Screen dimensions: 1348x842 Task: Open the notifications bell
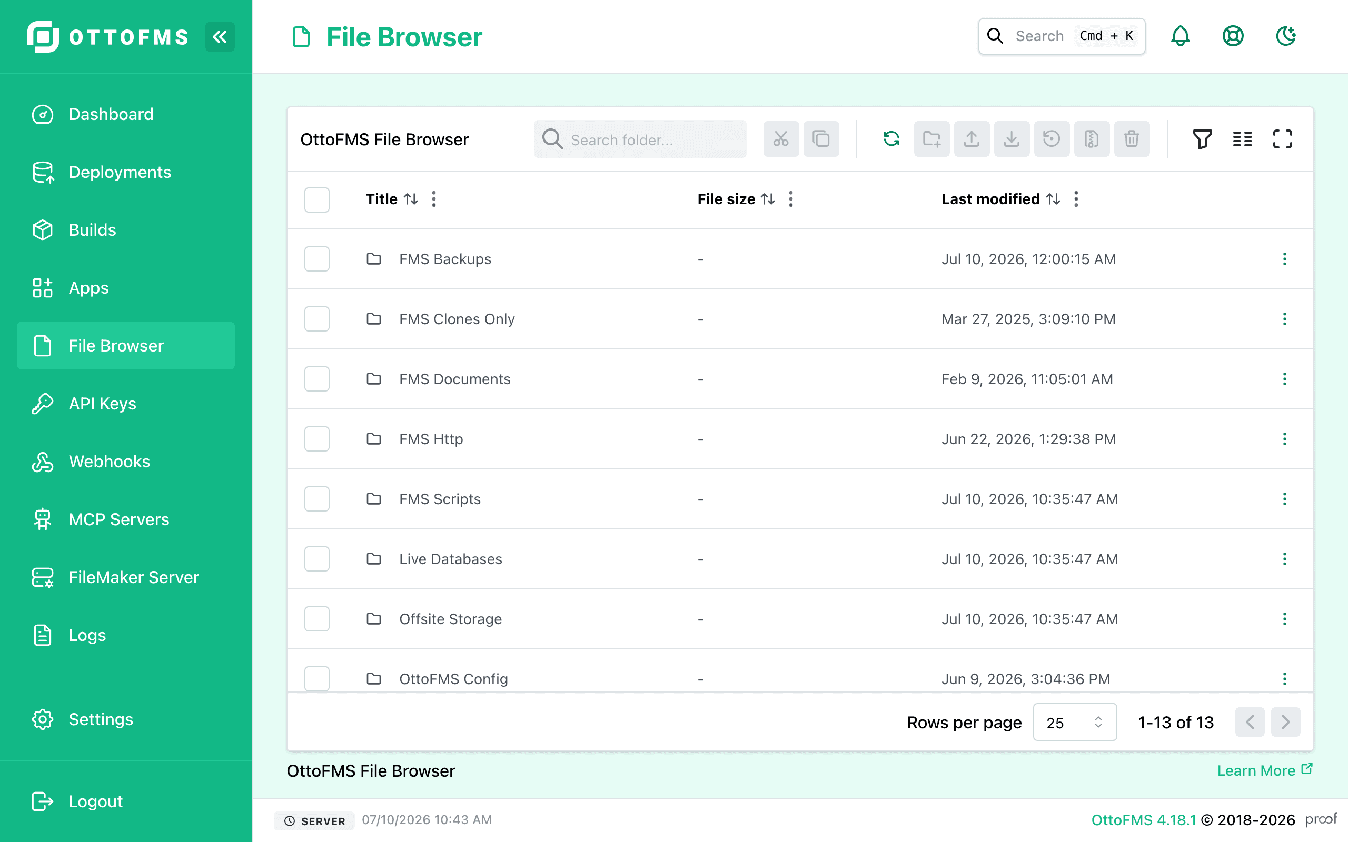(x=1180, y=36)
